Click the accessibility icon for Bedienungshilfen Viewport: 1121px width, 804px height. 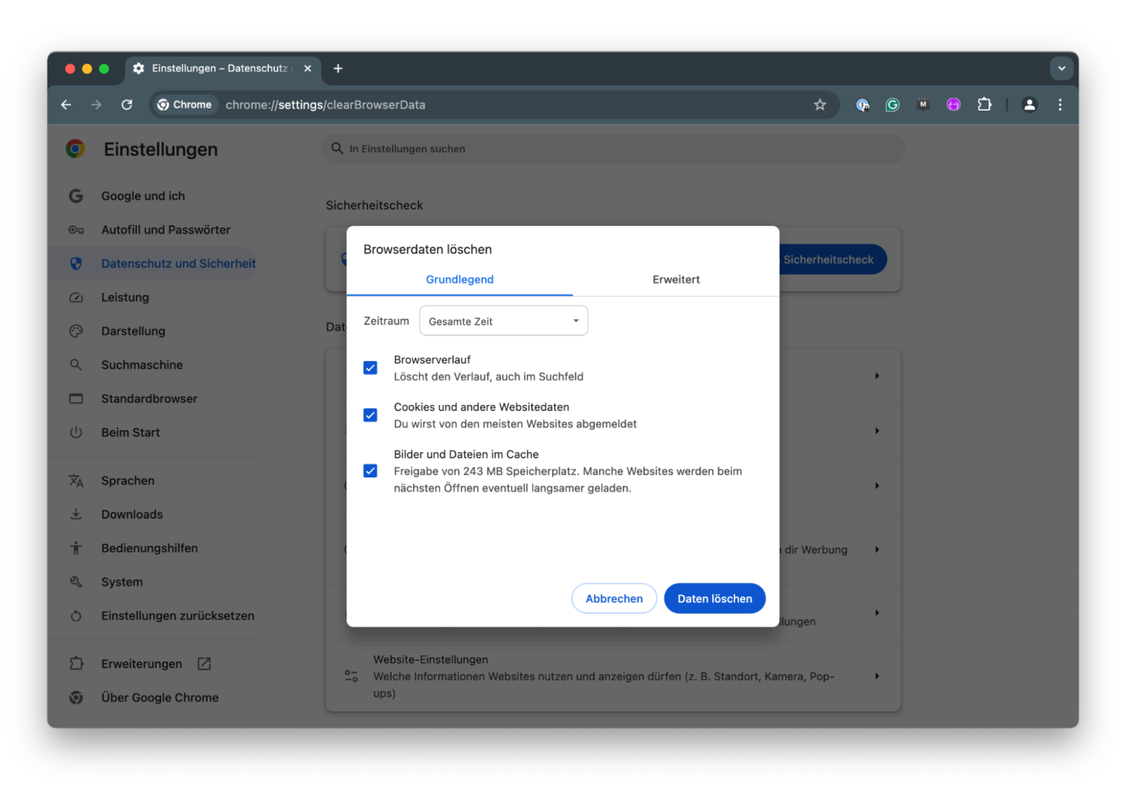coord(76,548)
